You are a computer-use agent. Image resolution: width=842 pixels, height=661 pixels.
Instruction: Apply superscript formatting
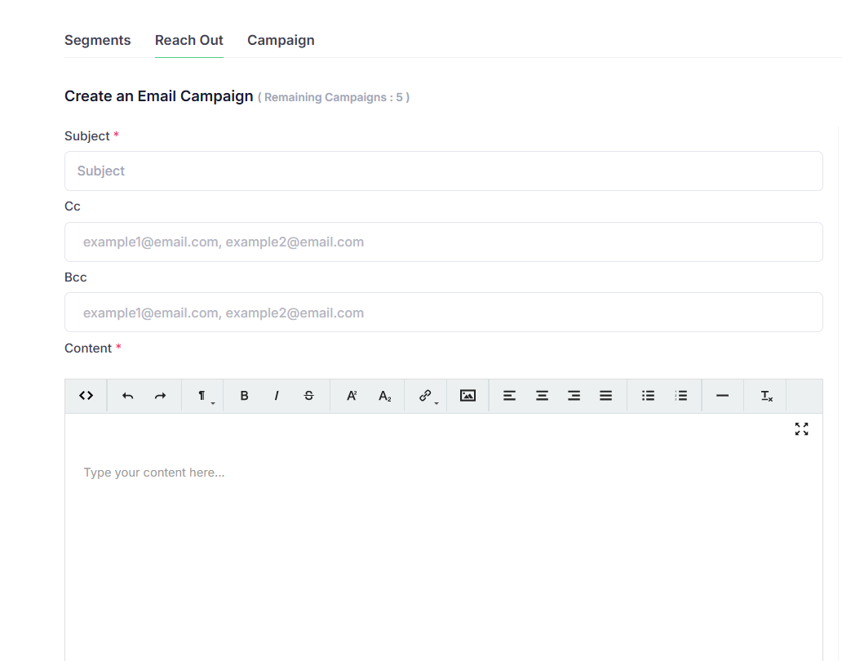(x=352, y=396)
